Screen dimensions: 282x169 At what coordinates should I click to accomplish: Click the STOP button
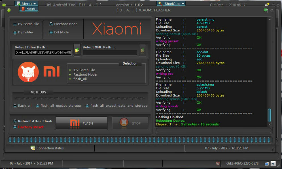coord(130,123)
